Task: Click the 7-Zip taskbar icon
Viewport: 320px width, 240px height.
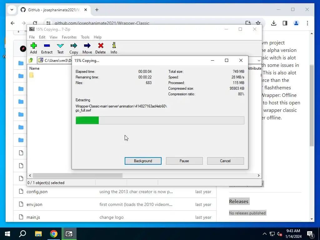Action: [69, 234]
